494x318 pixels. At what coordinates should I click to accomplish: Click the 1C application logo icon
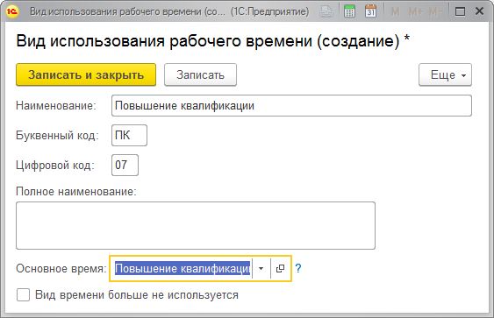12,11
